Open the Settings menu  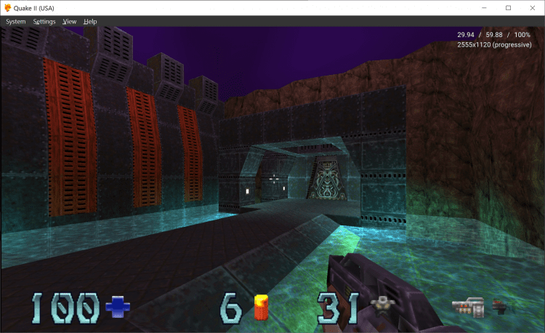pos(44,22)
